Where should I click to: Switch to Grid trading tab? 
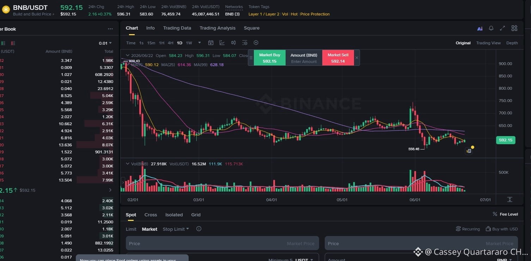[196, 215]
